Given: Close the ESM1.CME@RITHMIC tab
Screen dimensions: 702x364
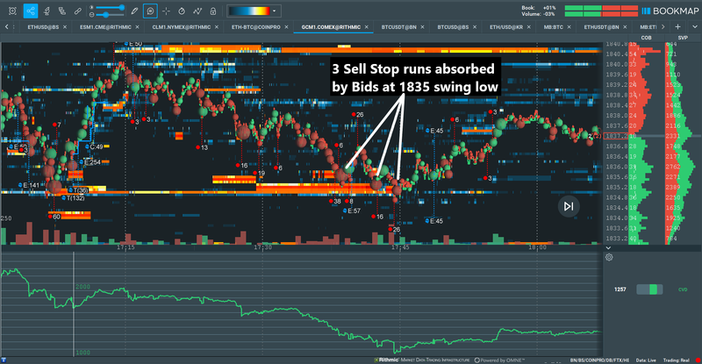Looking at the screenshot, I should 137,27.
